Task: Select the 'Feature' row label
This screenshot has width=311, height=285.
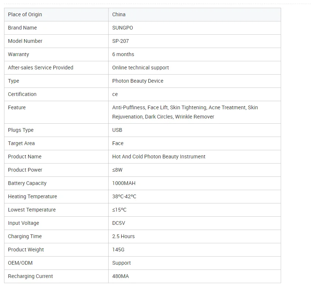Action: tap(17, 107)
